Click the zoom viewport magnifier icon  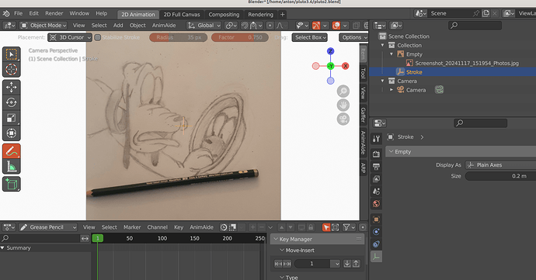click(343, 92)
